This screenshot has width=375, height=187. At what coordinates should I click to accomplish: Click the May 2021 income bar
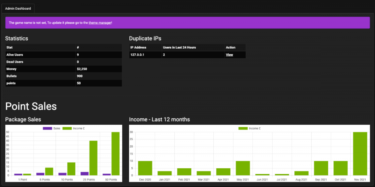tap(243, 168)
